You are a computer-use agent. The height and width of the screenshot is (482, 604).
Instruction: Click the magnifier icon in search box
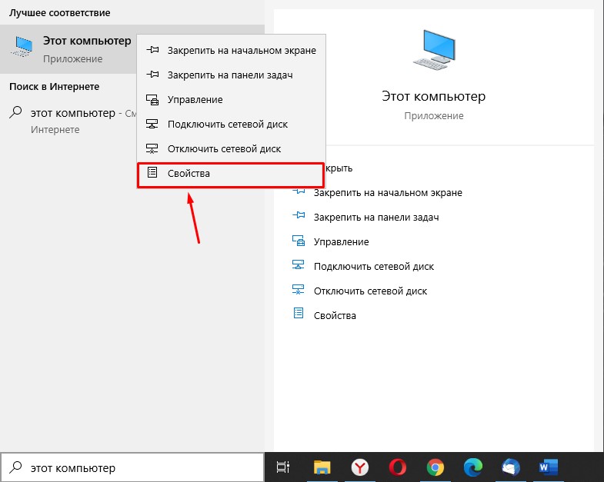pos(15,467)
